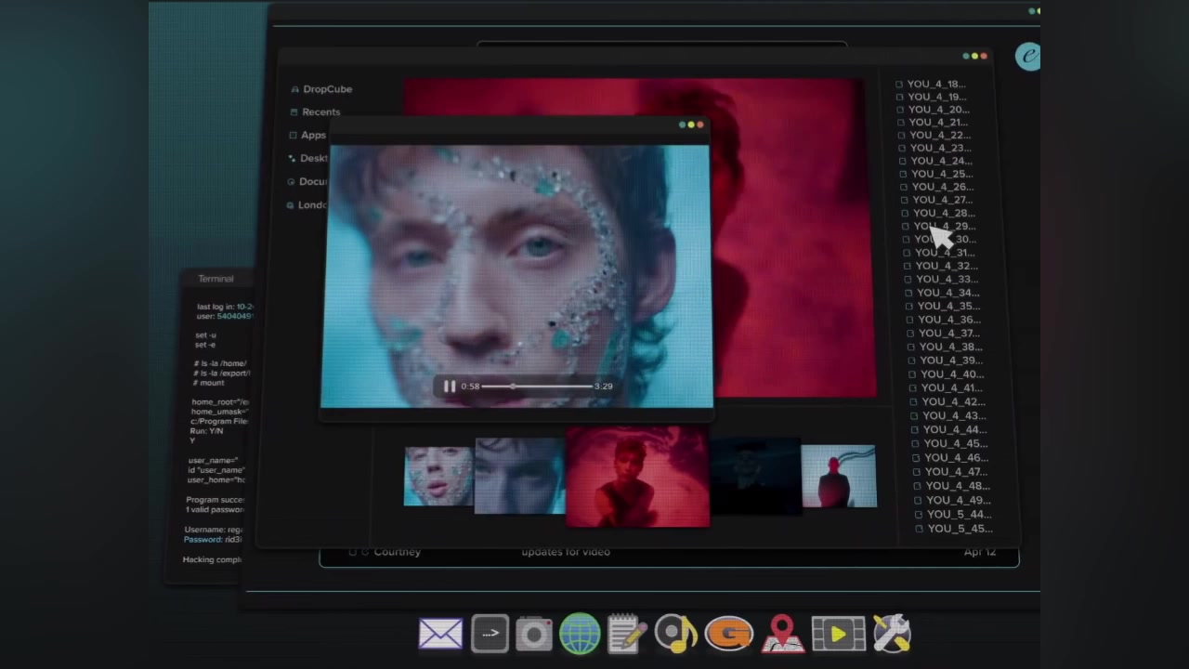Select the Documents sidebar item

coord(313,182)
